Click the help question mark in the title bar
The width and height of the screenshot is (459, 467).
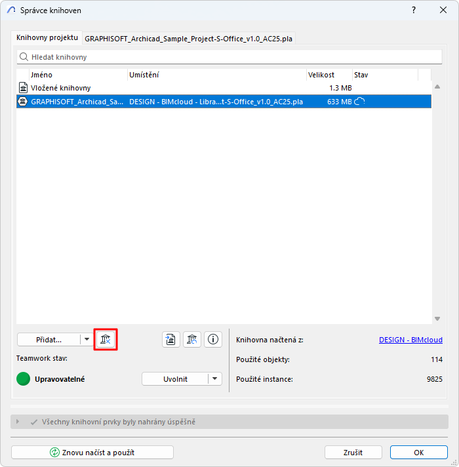[414, 10]
